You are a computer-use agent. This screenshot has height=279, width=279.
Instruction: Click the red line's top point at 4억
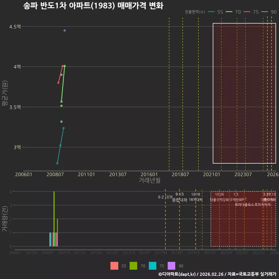(62, 66)
